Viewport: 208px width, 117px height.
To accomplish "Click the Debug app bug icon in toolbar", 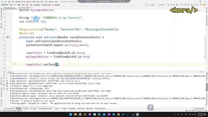I will [x=177, y=5].
